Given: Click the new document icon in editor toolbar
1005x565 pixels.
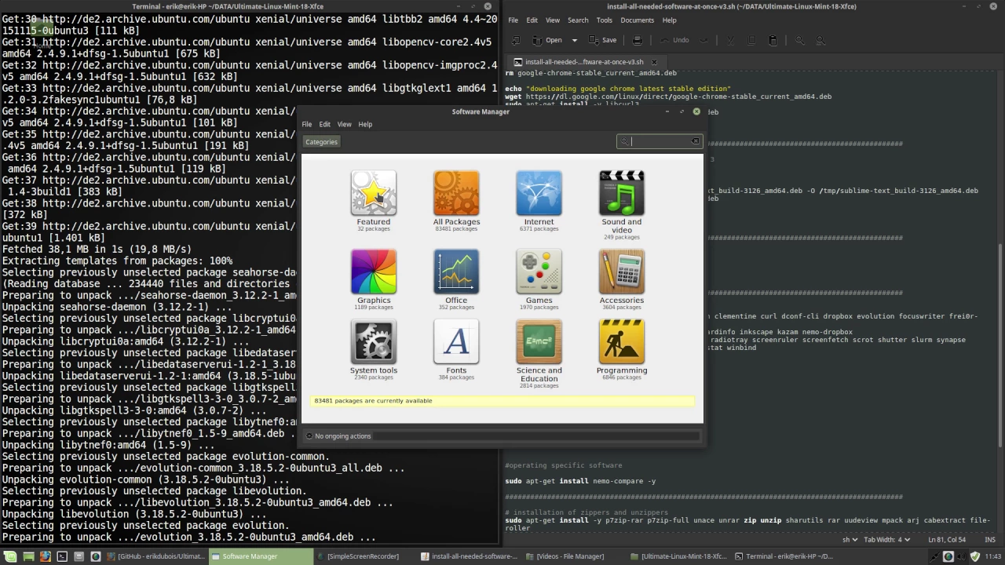Looking at the screenshot, I should (516, 40).
